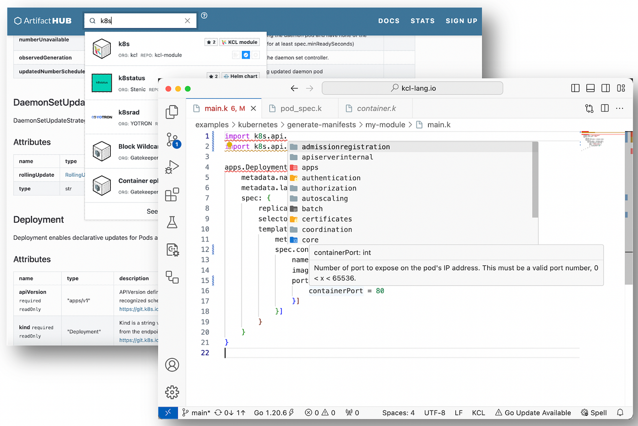Open the Customize Layout control top-right

[621, 88]
